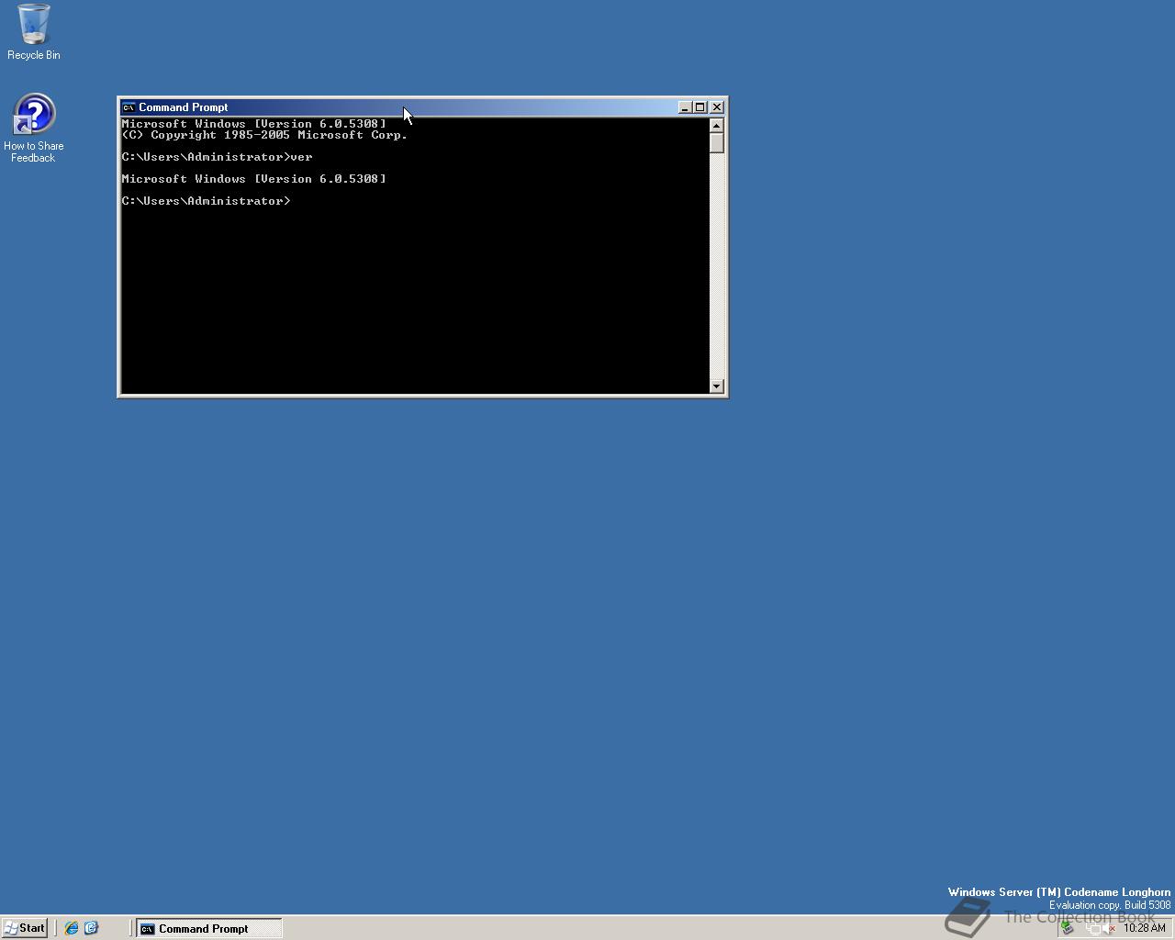Open the Start menu
Viewport: 1175px width, 940px height.
coord(25,928)
